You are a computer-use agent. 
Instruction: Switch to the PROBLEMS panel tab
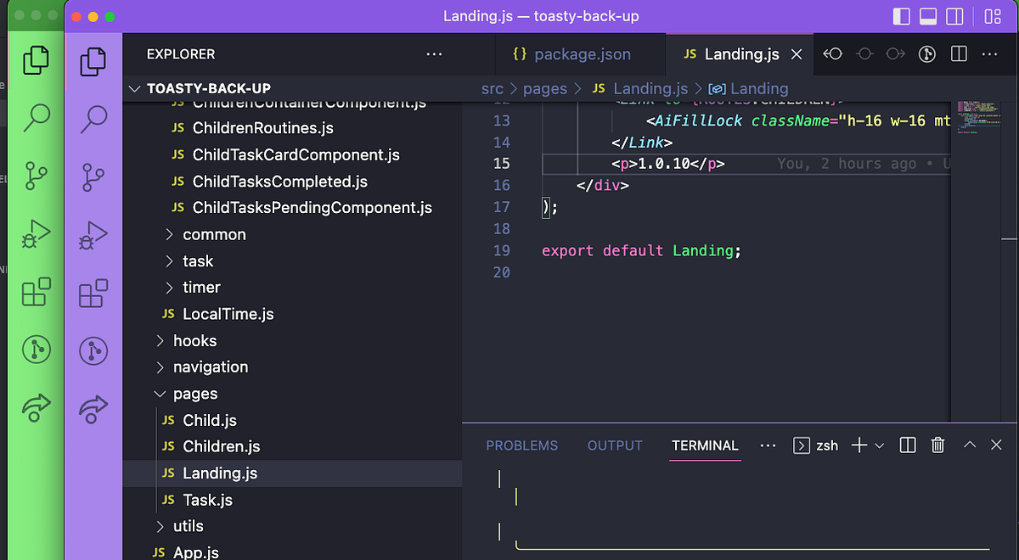[521, 445]
